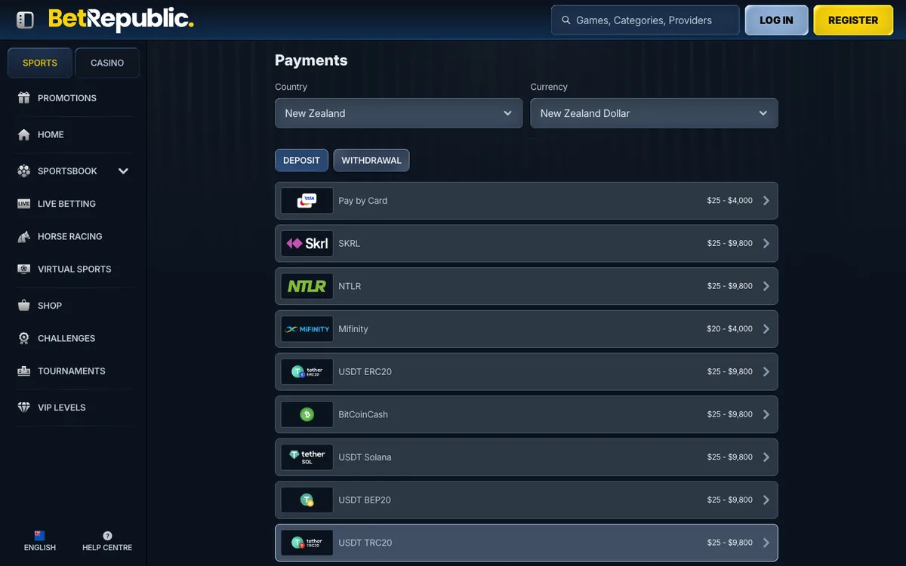Select the Withdrawal tab
Image resolution: width=906 pixels, height=566 pixels.
point(371,160)
